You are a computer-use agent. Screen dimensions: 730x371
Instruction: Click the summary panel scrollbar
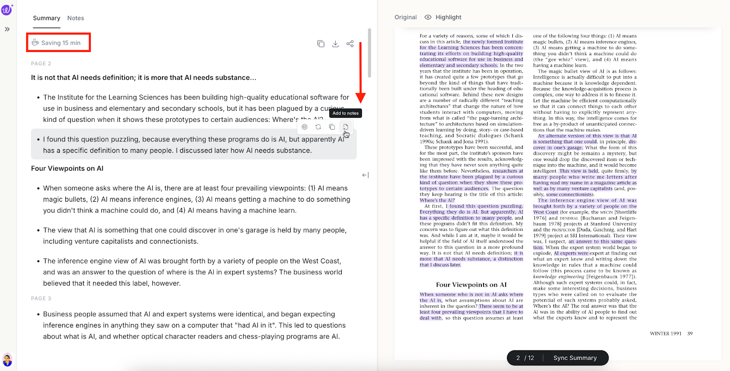tap(369, 53)
